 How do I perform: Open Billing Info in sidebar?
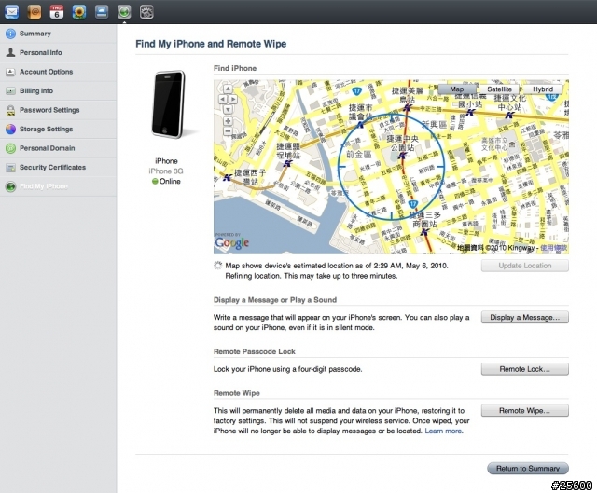pyautogui.click(x=58, y=90)
